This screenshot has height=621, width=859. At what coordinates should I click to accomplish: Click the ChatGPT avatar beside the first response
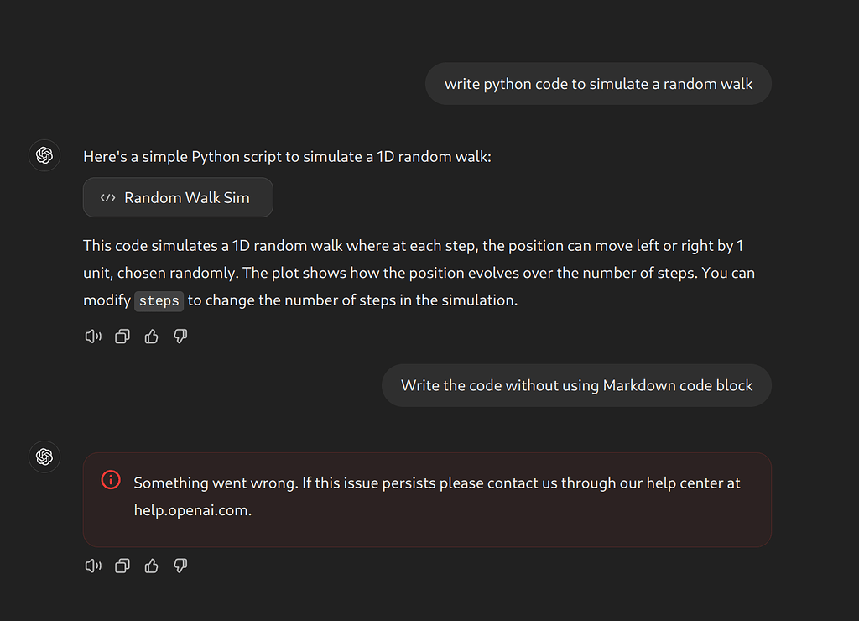(x=44, y=155)
